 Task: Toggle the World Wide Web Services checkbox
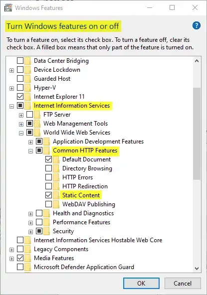coord(29,132)
